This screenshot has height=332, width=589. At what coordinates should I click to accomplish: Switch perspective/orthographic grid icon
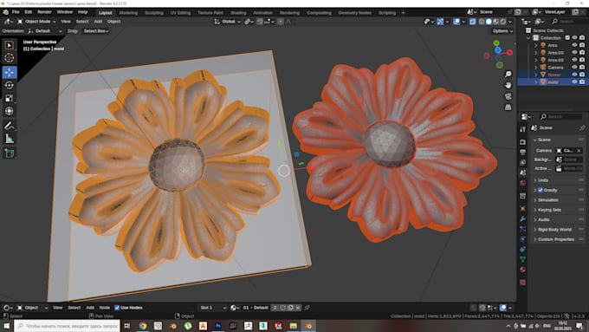tap(508, 107)
